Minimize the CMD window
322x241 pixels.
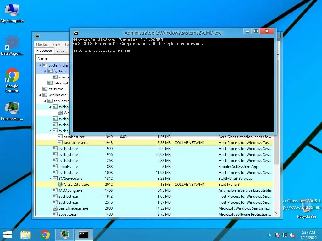248,31
